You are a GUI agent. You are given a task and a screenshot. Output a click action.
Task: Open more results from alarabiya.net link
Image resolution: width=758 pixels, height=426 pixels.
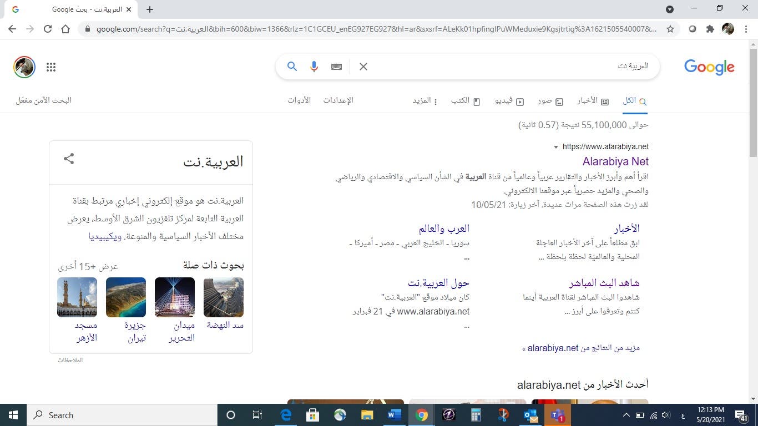tap(581, 348)
